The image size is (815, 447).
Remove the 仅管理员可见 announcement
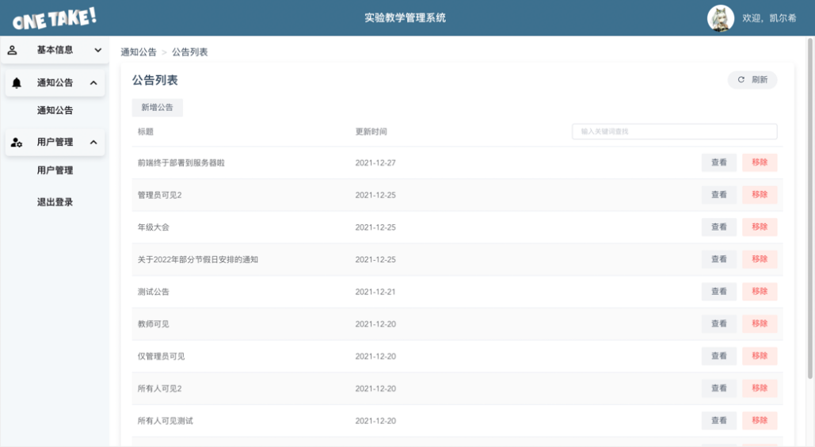pyautogui.click(x=760, y=356)
